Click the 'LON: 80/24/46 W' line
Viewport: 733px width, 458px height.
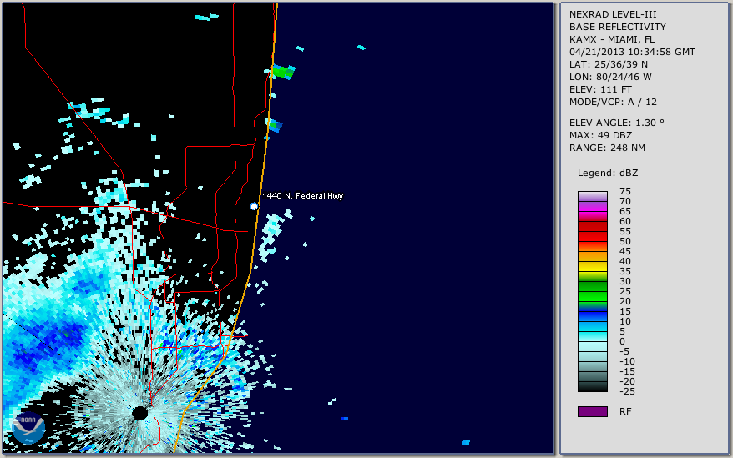coord(610,77)
